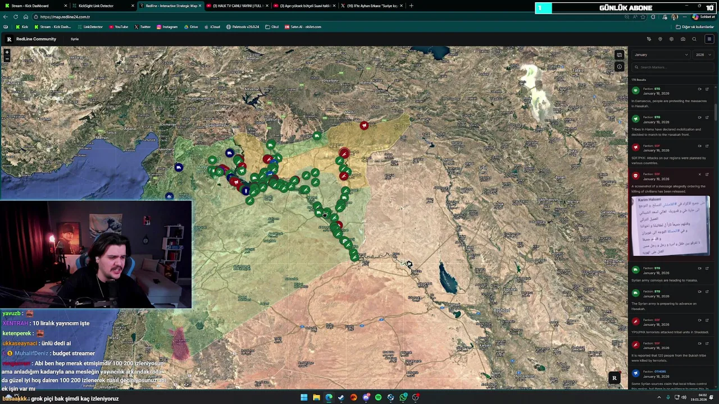The image size is (719, 404).
Task: Click faction icon of Syrian army convoys entry
Action: [636, 270]
